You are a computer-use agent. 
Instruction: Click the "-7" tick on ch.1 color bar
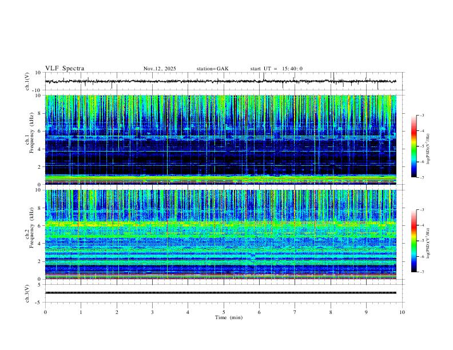pos(422,178)
